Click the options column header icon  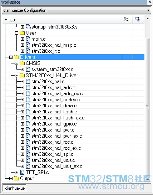[x=126, y=19]
